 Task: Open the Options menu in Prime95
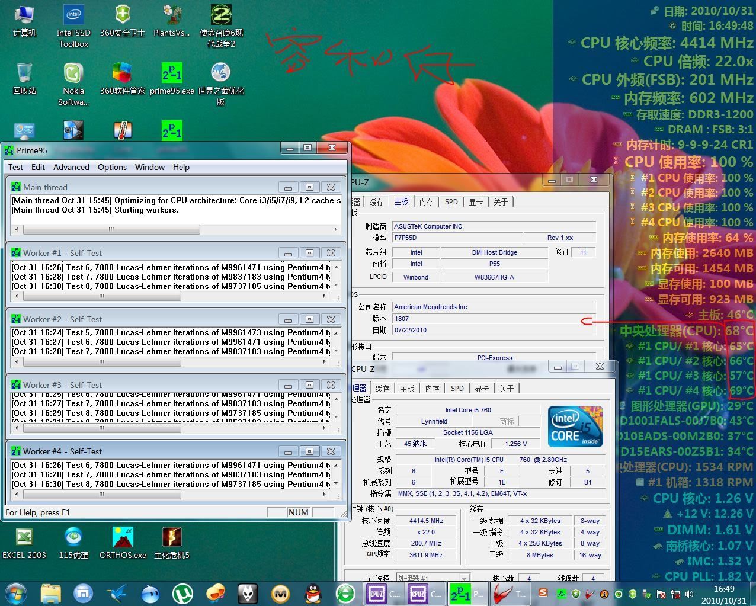coord(112,167)
